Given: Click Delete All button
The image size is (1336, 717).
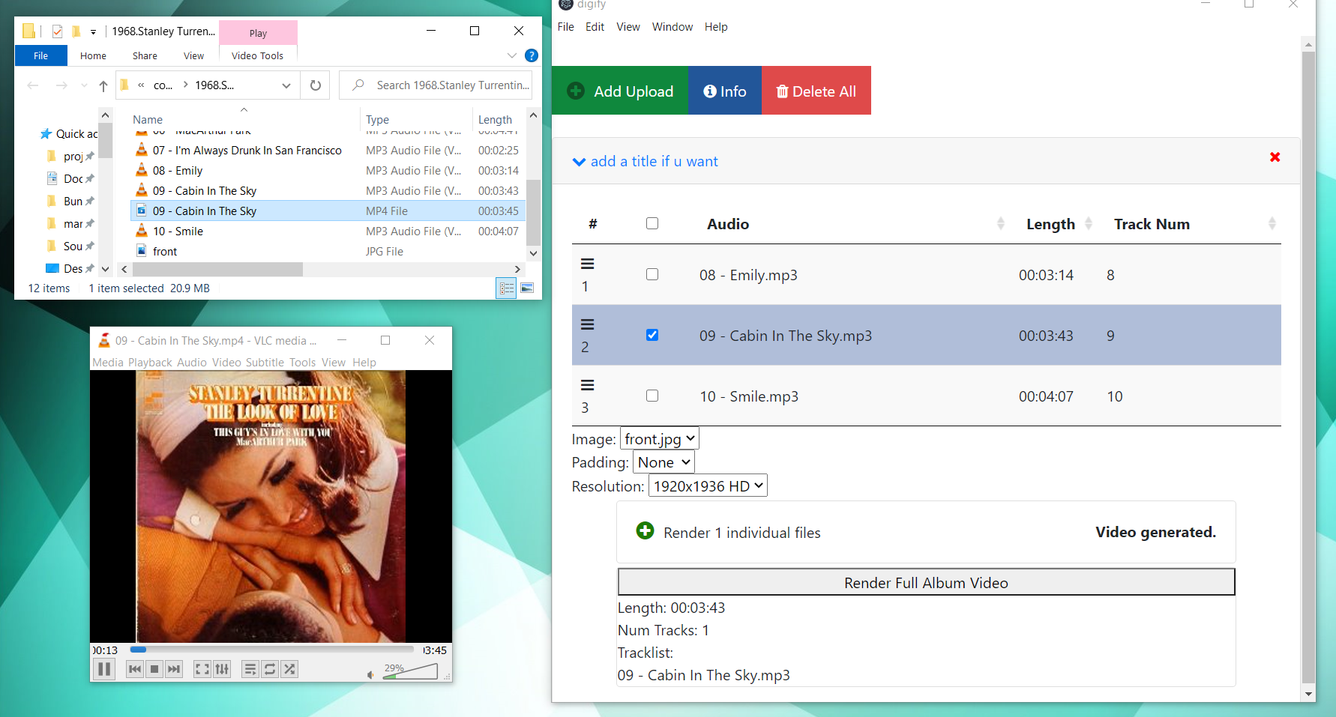Looking at the screenshot, I should pos(816,91).
